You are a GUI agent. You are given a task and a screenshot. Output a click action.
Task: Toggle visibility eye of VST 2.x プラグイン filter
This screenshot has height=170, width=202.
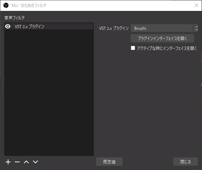(x=8, y=26)
